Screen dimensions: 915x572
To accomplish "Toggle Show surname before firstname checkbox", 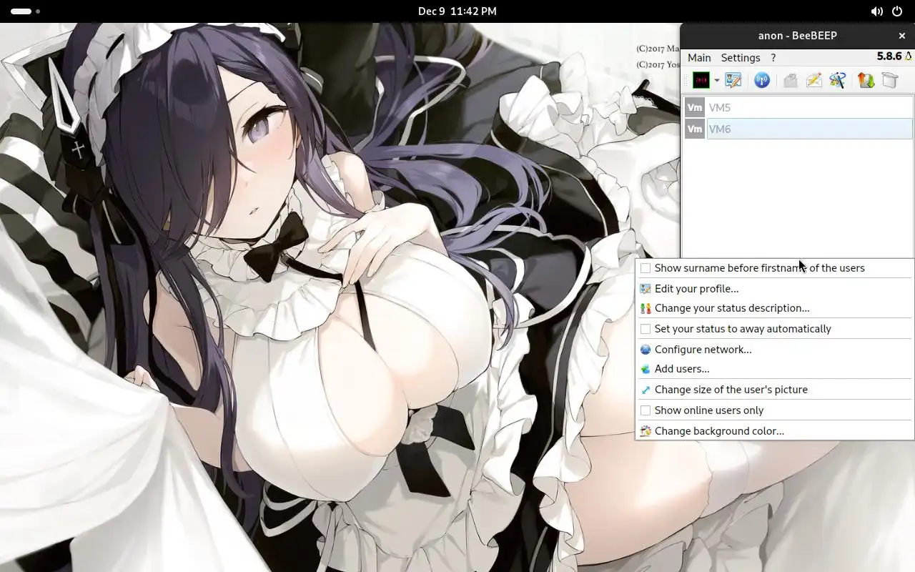I will pyautogui.click(x=646, y=268).
